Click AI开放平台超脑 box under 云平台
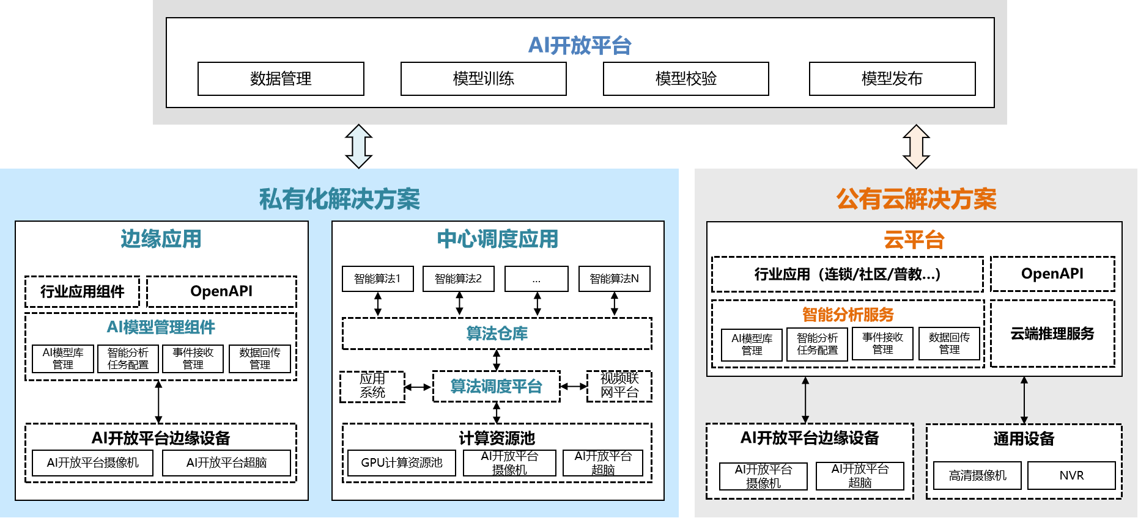Screen dimensions: 1138x518 pyautogui.click(x=860, y=476)
